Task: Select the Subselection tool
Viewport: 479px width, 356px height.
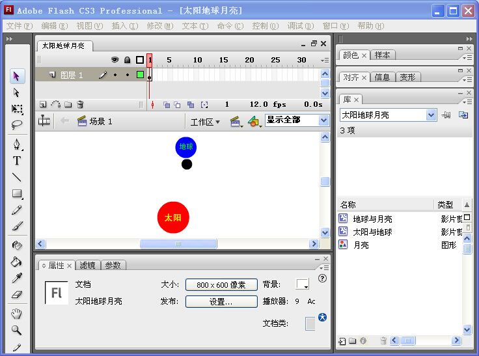Action: [x=16, y=92]
